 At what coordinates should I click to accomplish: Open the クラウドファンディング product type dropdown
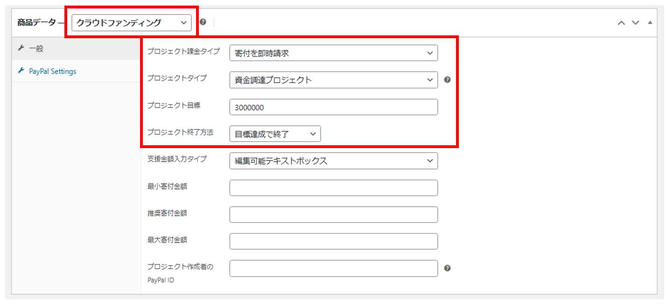point(131,22)
